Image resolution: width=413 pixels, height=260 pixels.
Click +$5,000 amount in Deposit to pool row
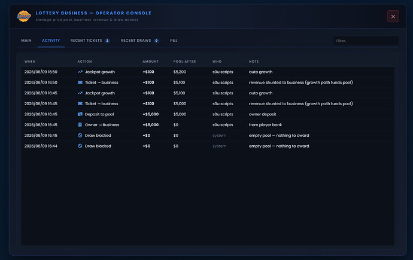click(151, 114)
